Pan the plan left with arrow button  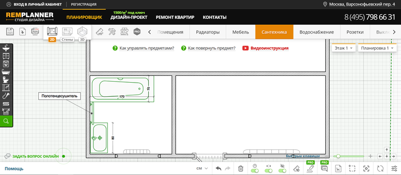pos(380,156)
